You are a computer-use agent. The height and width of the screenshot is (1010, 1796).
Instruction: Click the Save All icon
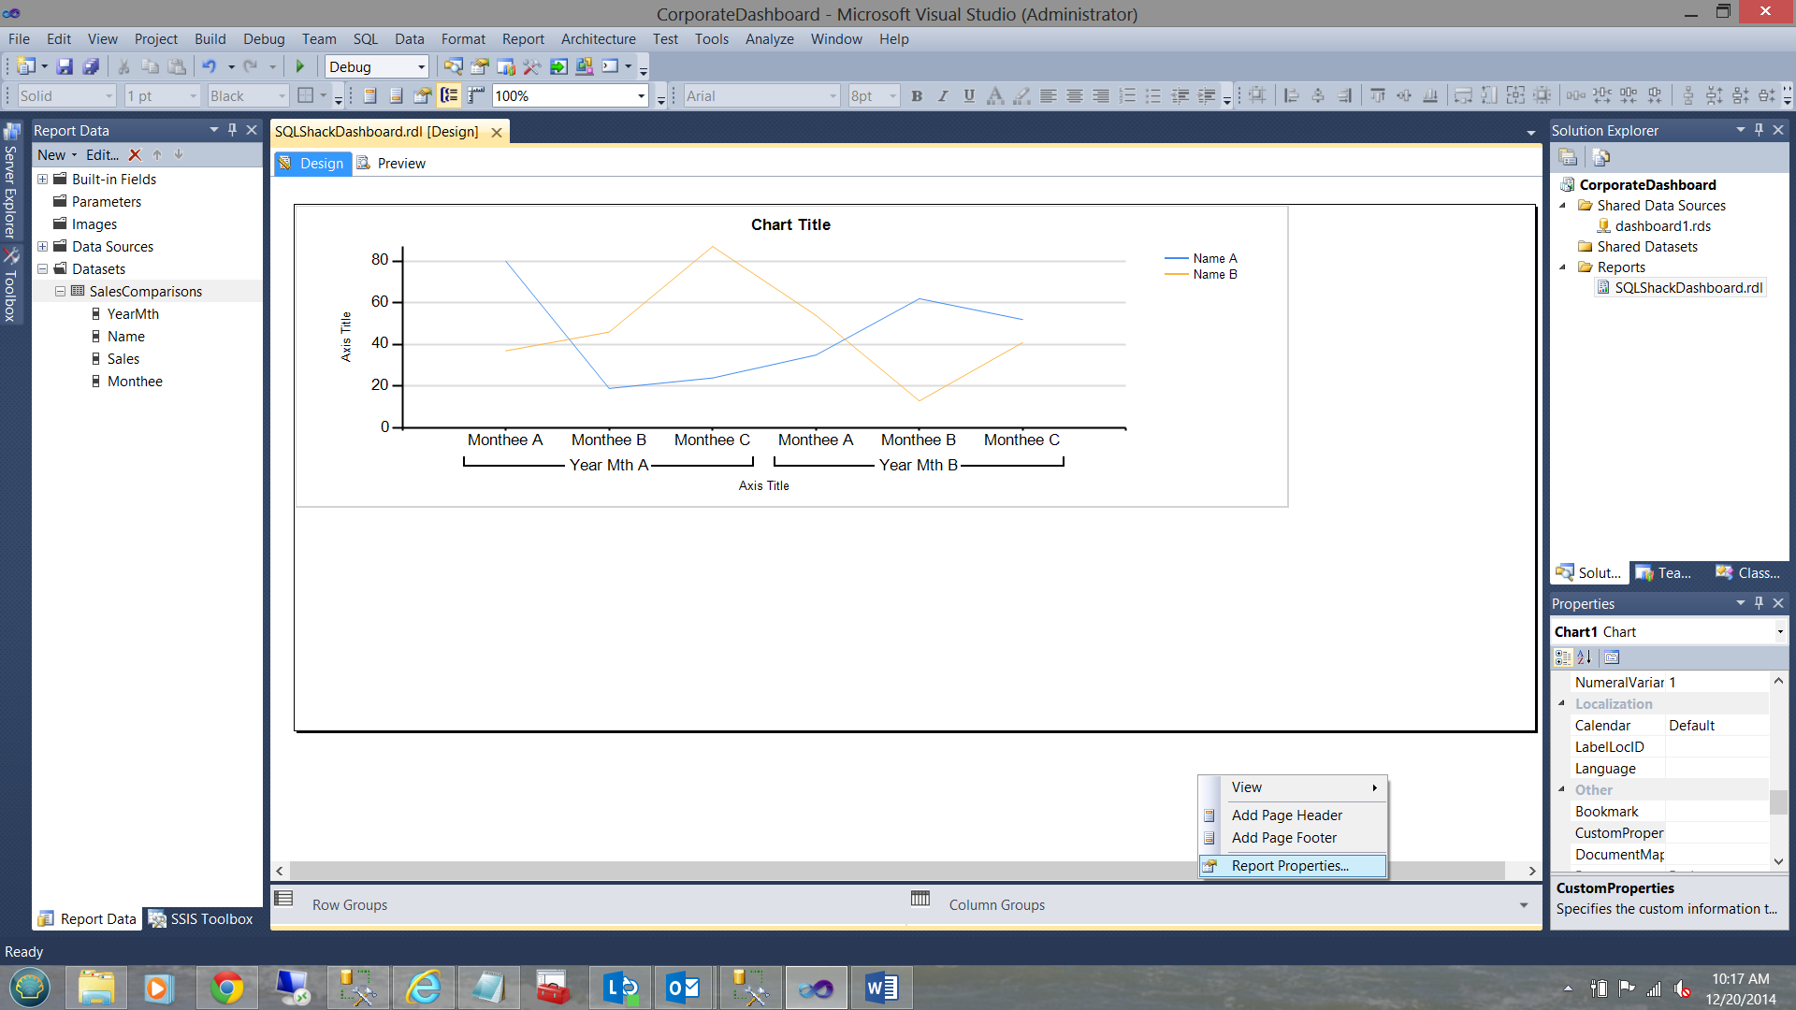tap(91, 66)
